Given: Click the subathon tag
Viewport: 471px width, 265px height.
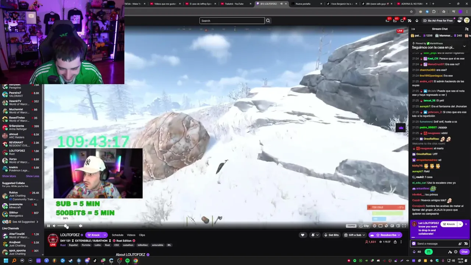Looking at the screenshot, I should (x=128, y=245).
